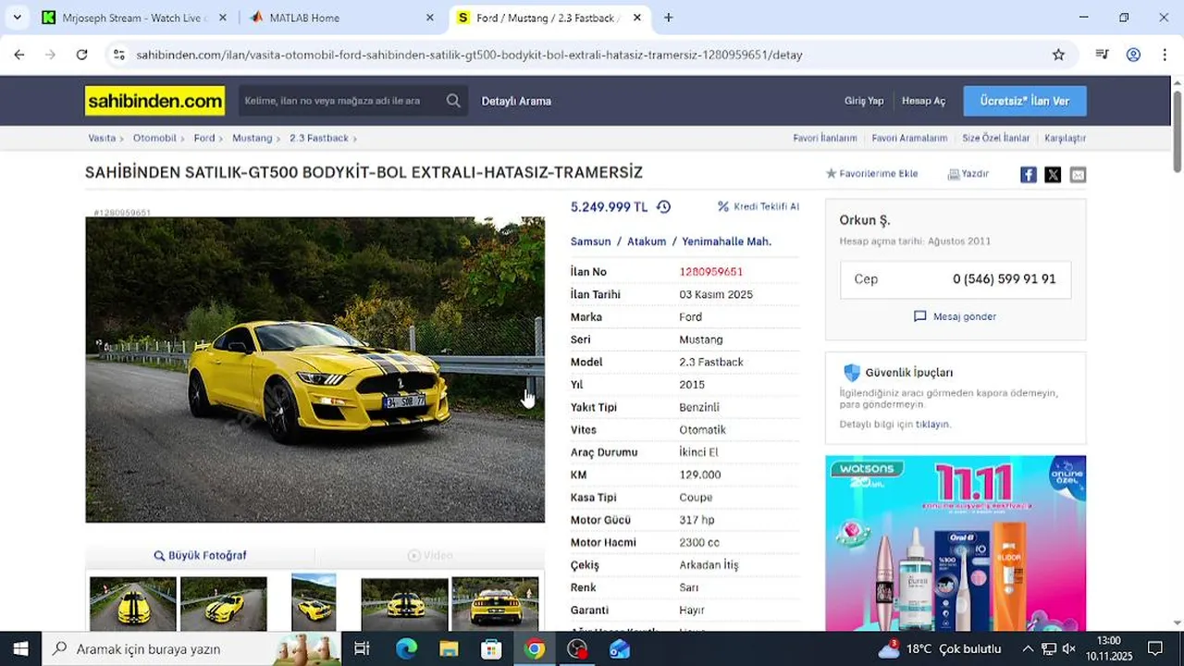Viewport: 1184px width, 666px height.
Task: Share listing via email icon
Action: coord(1078,175)
